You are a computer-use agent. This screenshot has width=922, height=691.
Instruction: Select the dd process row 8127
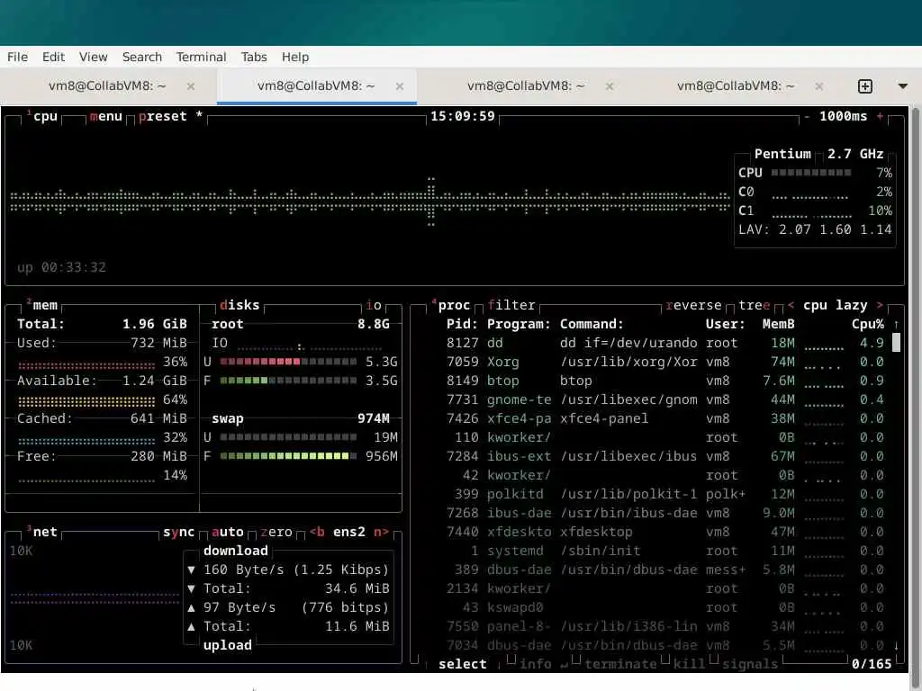(664, 343)
